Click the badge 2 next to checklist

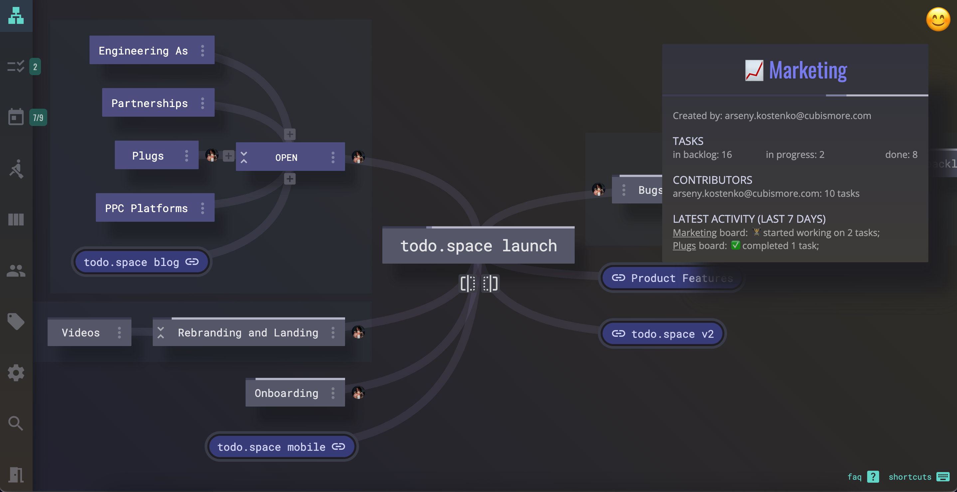(35, 66)
